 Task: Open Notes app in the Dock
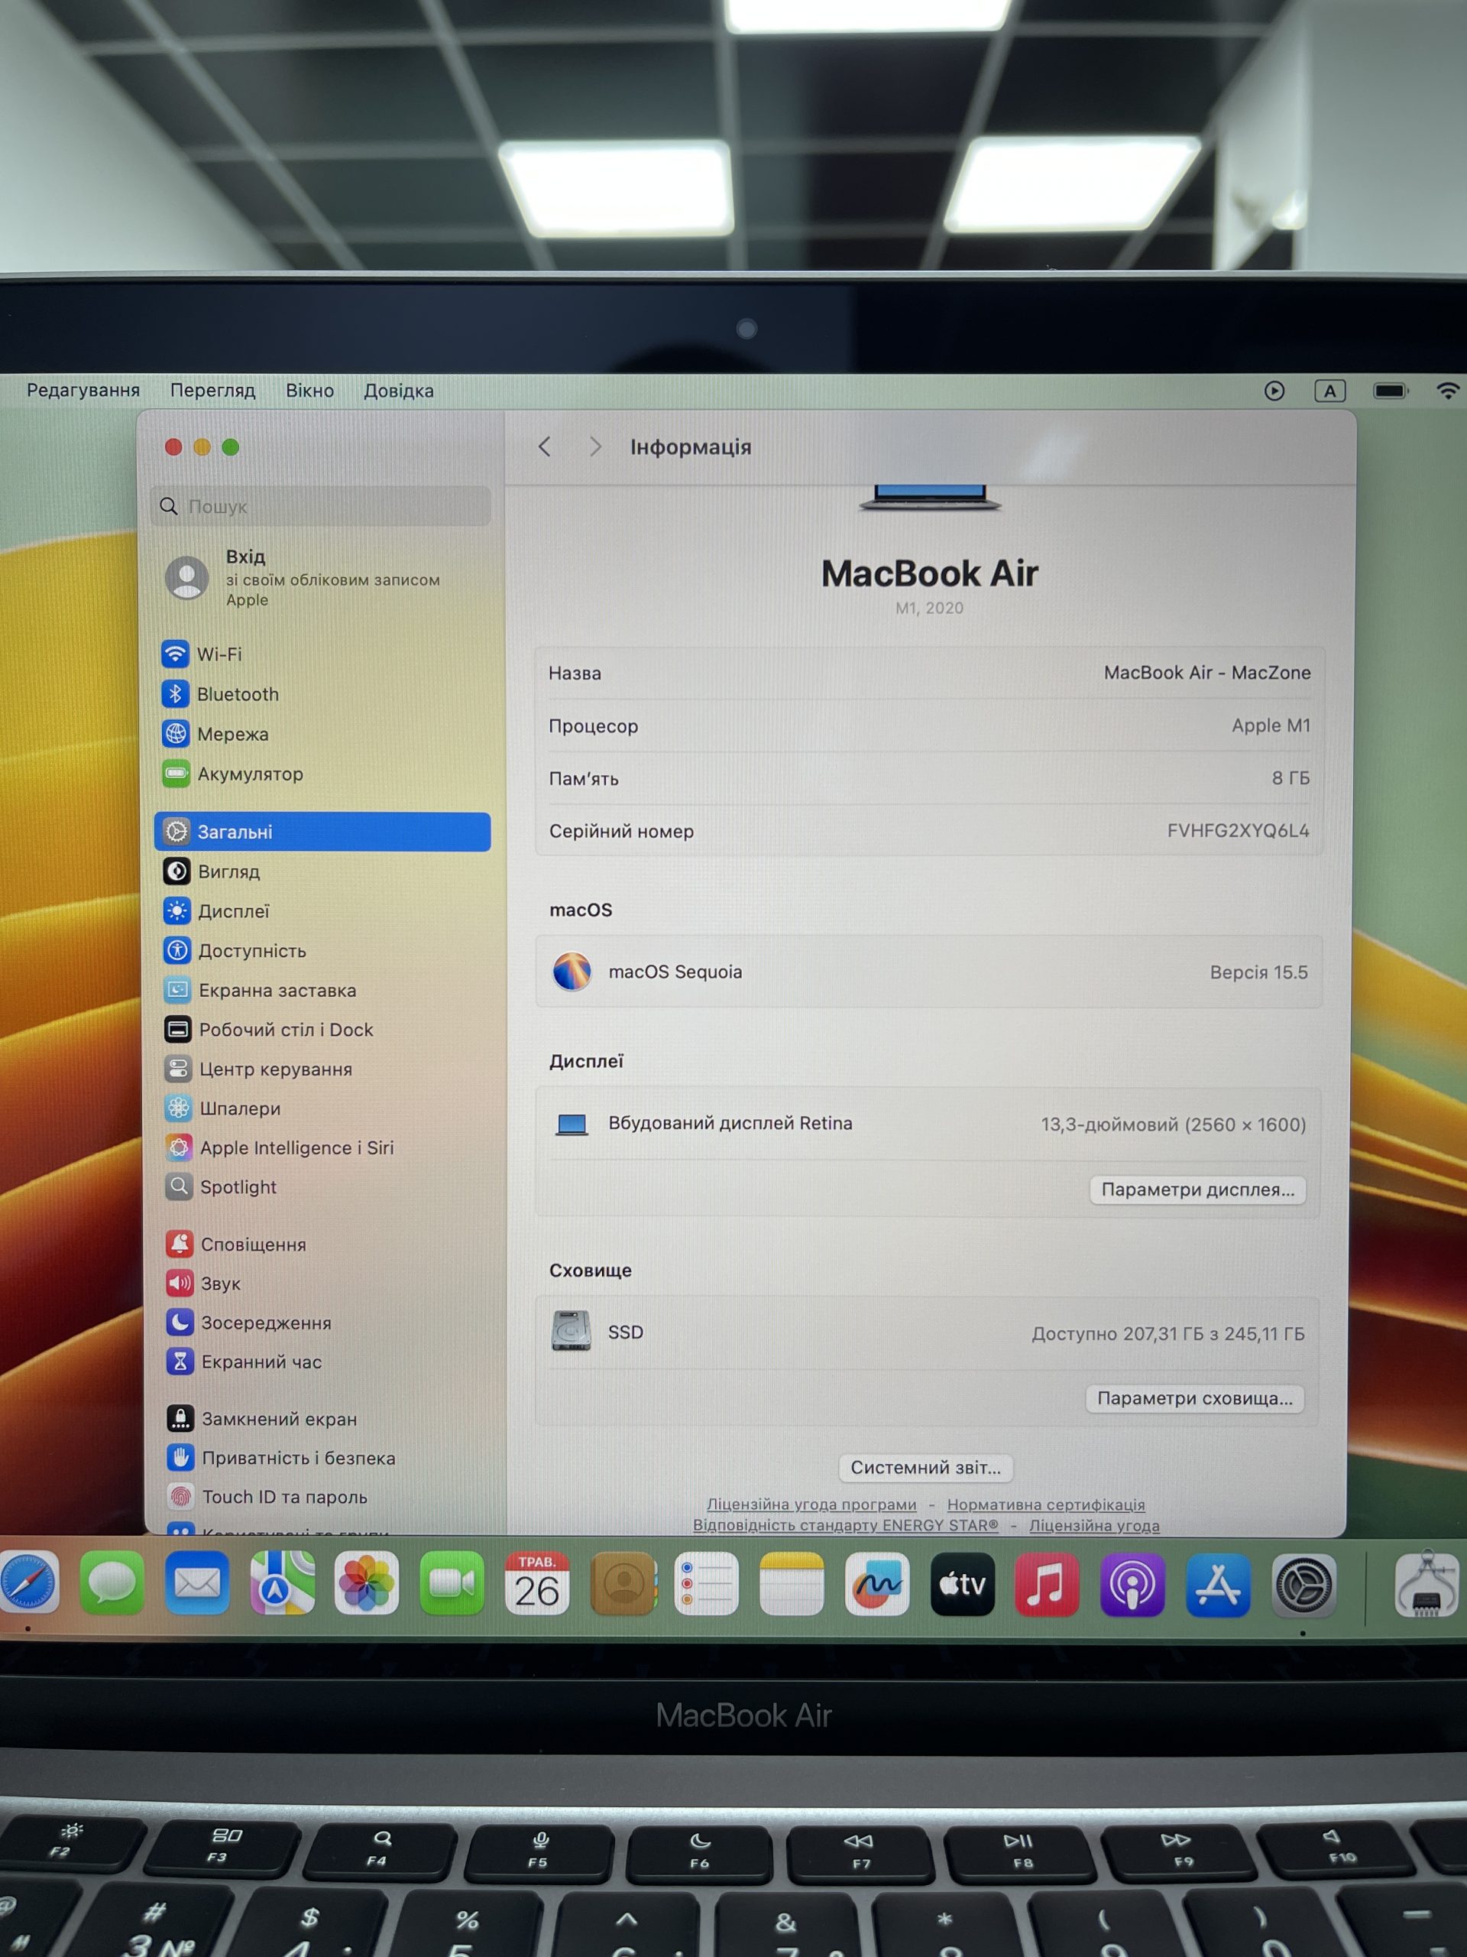click(792, 1584)
